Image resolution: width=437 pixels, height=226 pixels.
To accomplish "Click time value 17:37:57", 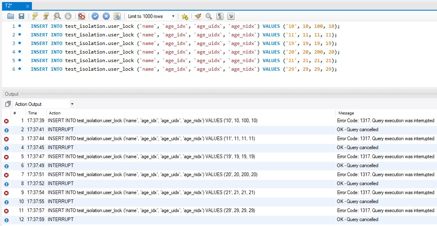I will pyautogui.click(x=36, y=211).
